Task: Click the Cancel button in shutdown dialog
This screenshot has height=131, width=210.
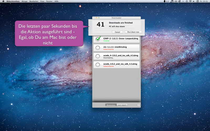Action: [117, 32]
